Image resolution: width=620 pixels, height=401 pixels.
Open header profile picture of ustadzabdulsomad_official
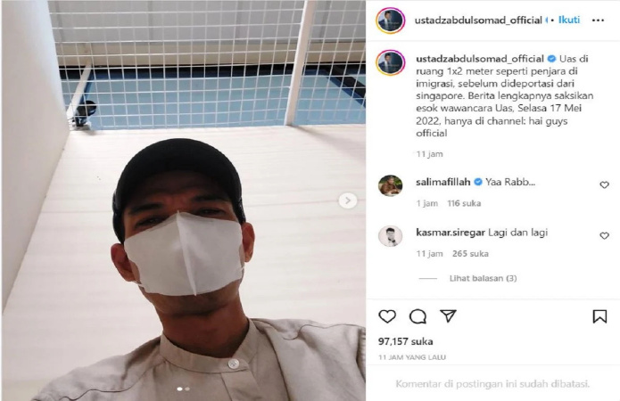[390, 20]
